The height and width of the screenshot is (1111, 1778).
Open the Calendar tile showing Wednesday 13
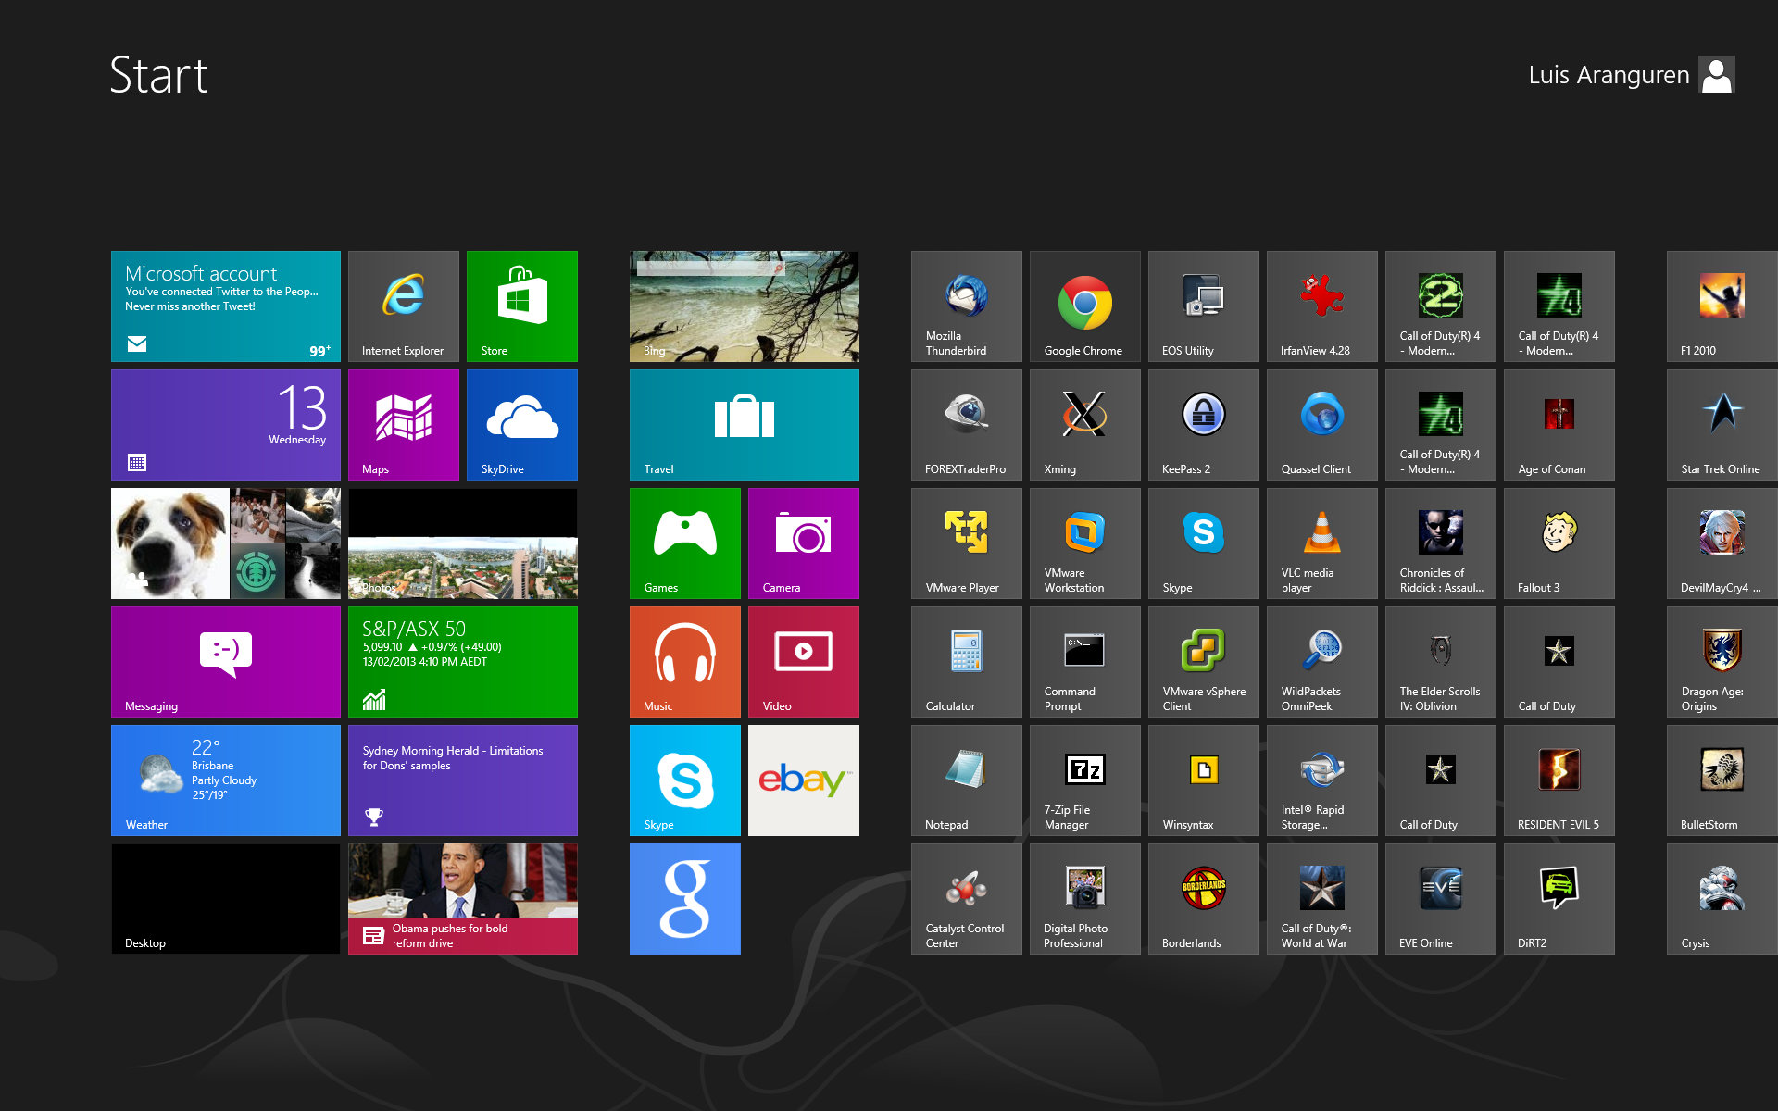click(x=225, y=424)
